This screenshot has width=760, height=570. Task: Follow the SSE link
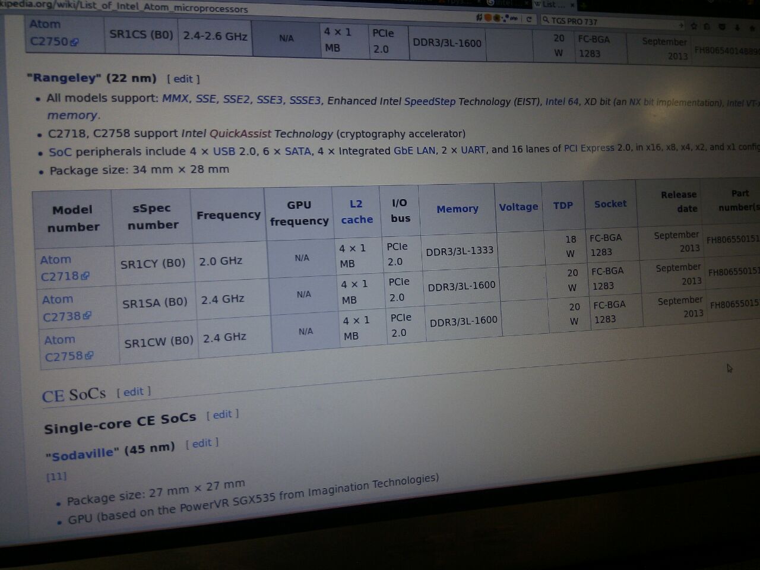(x=206, y=99)
